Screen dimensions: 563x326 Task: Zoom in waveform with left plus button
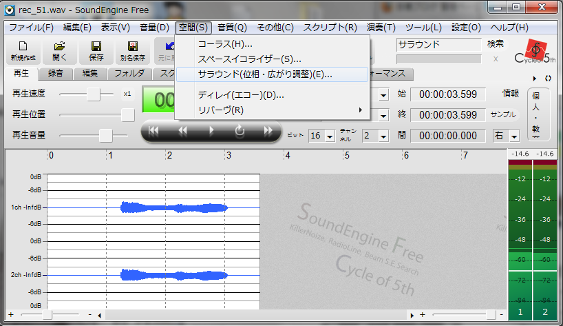[11, 314]
